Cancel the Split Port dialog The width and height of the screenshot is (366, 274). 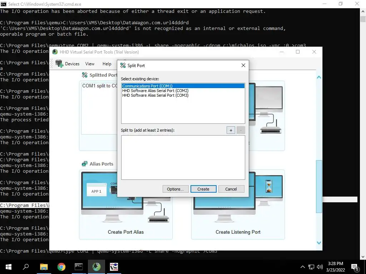pyautogui.click(x=231, y=189)
